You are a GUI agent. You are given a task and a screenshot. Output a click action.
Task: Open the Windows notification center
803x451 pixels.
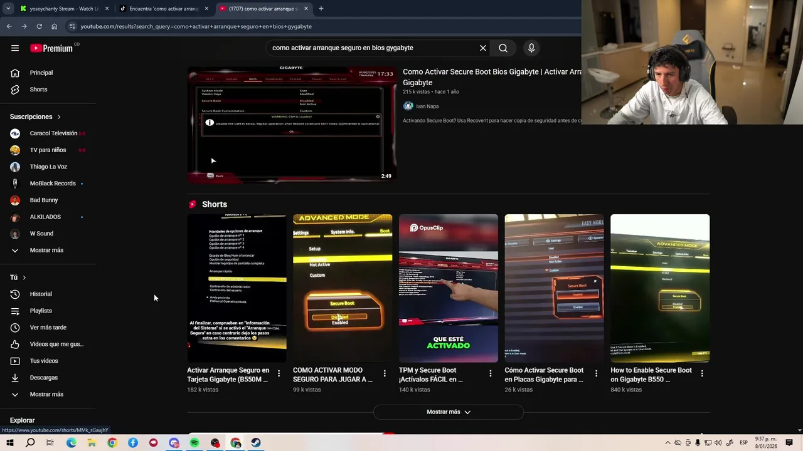pos(789,443)
